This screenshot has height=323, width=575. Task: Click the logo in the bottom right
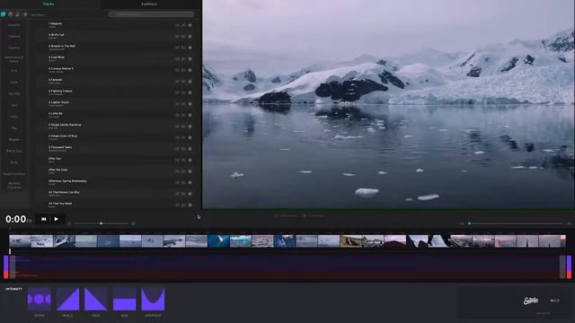tap(530, 301)
